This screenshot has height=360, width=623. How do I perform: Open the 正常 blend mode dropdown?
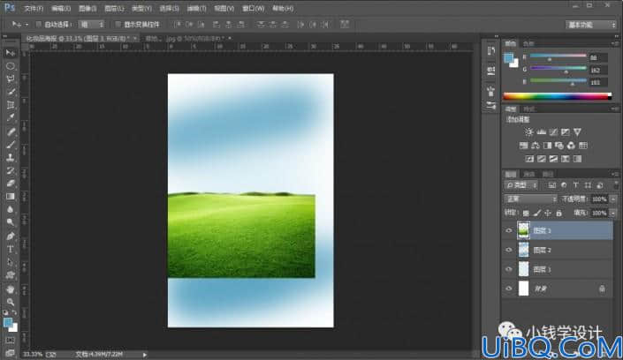[530, 199]
